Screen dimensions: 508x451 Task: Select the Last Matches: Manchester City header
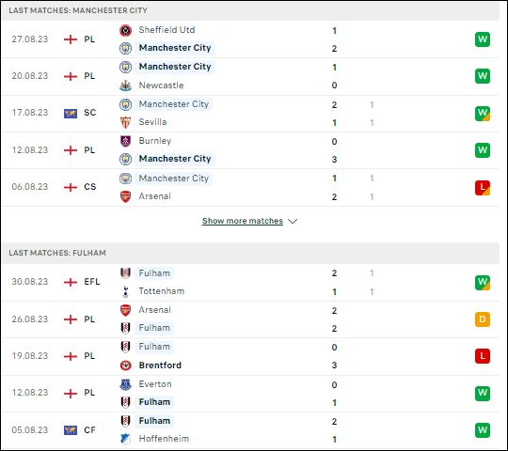(78, 10)
